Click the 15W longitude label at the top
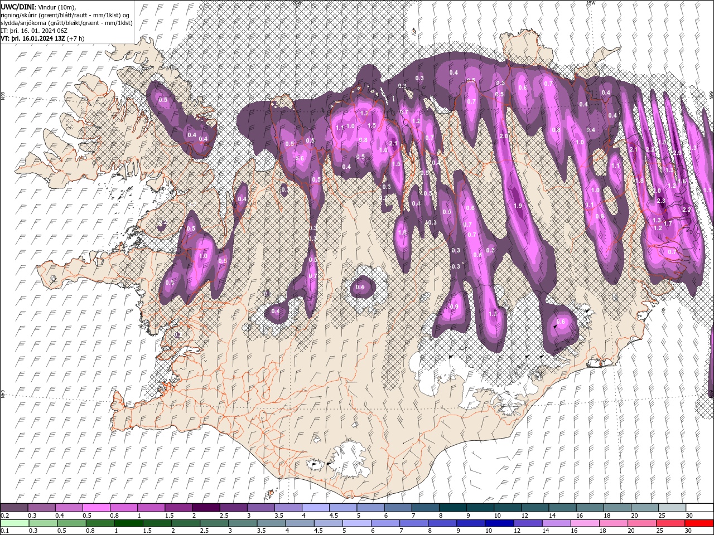This screenshot has width=714, height=535. [591, 3]
